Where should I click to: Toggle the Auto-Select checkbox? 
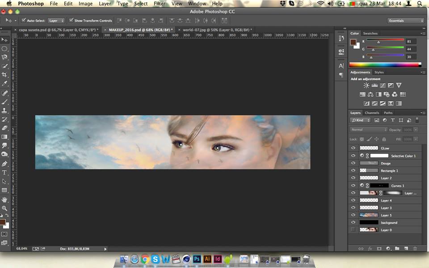24,21
